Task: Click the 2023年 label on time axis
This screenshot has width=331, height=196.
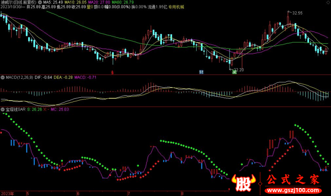Action: 7,193
